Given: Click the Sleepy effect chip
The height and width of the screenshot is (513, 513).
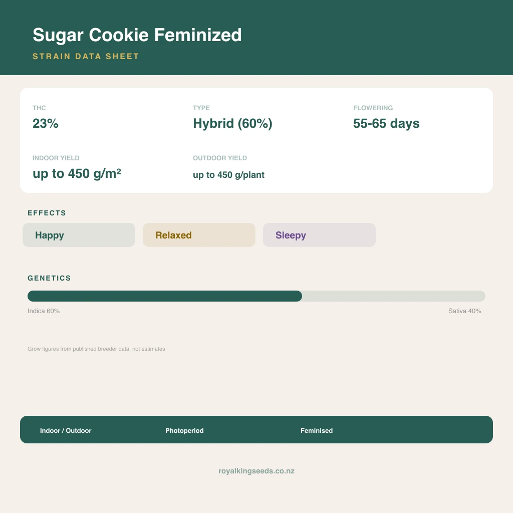Looking at the screenshot, I should [x=319, y=235].
